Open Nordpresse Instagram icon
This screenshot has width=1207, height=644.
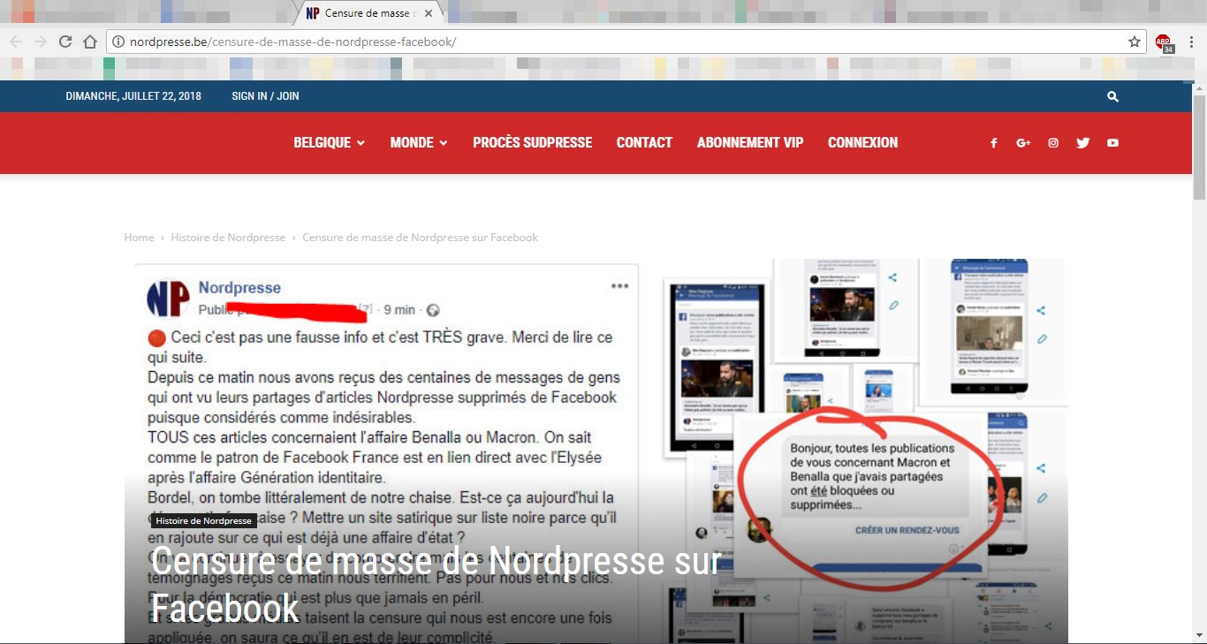(x=1053, y=143)
